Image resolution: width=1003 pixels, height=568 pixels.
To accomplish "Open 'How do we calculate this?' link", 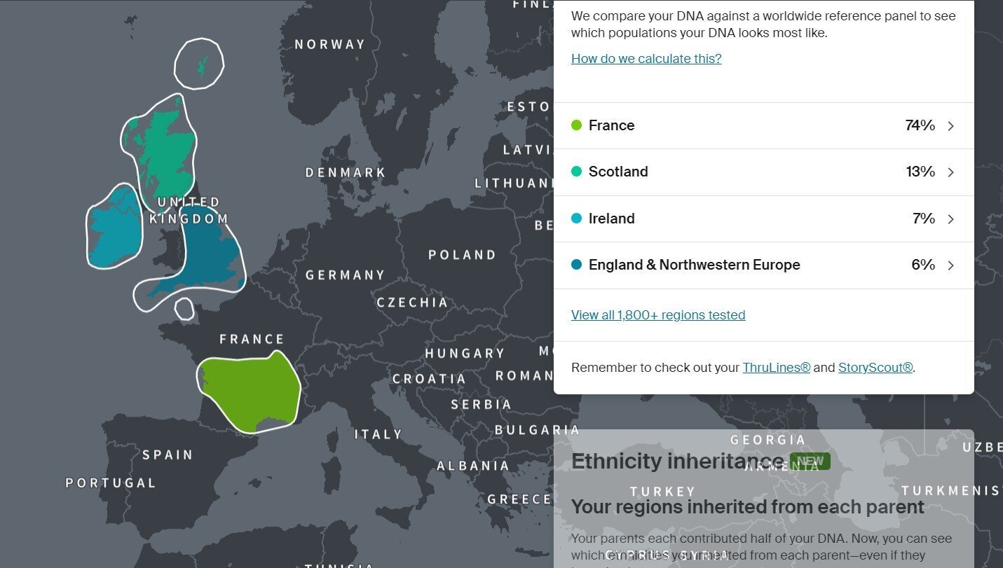I will coord(646,59).
